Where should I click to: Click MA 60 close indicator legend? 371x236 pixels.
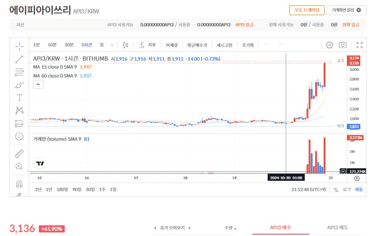(x=62, y=76)
